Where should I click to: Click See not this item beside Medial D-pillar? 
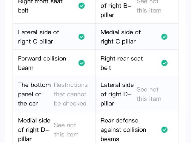[66, 130]
